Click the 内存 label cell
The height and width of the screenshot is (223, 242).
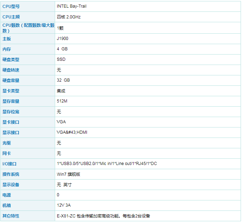[x=7, y=49]
